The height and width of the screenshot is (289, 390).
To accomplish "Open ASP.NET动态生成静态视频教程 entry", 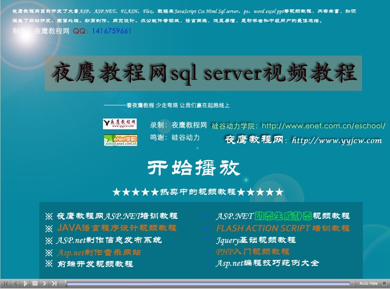I will click(x=283, y=216).
